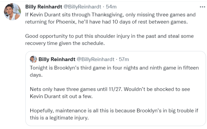Click the small avatar in quoted tweet
207x129 pixels.
pyautogui.click(x=33, y=59)
